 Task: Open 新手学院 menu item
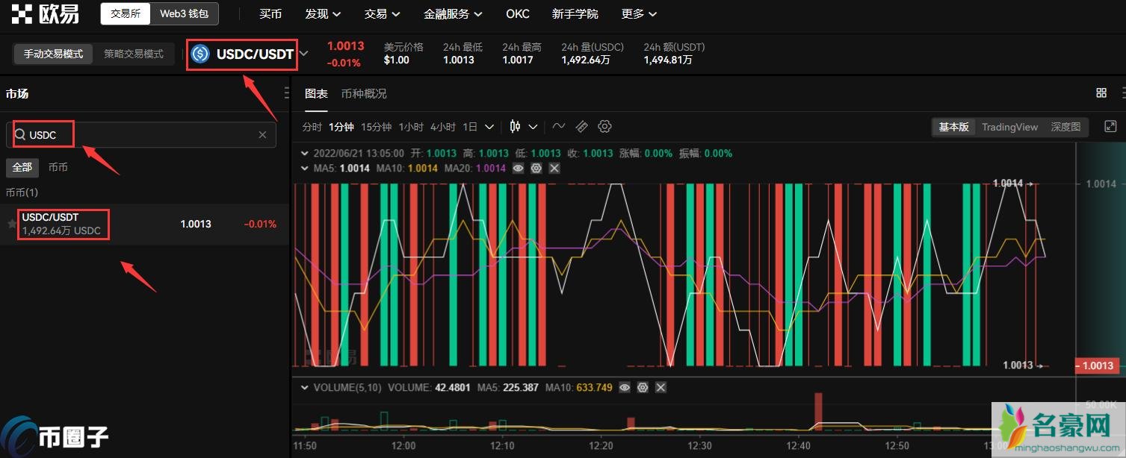575,14
